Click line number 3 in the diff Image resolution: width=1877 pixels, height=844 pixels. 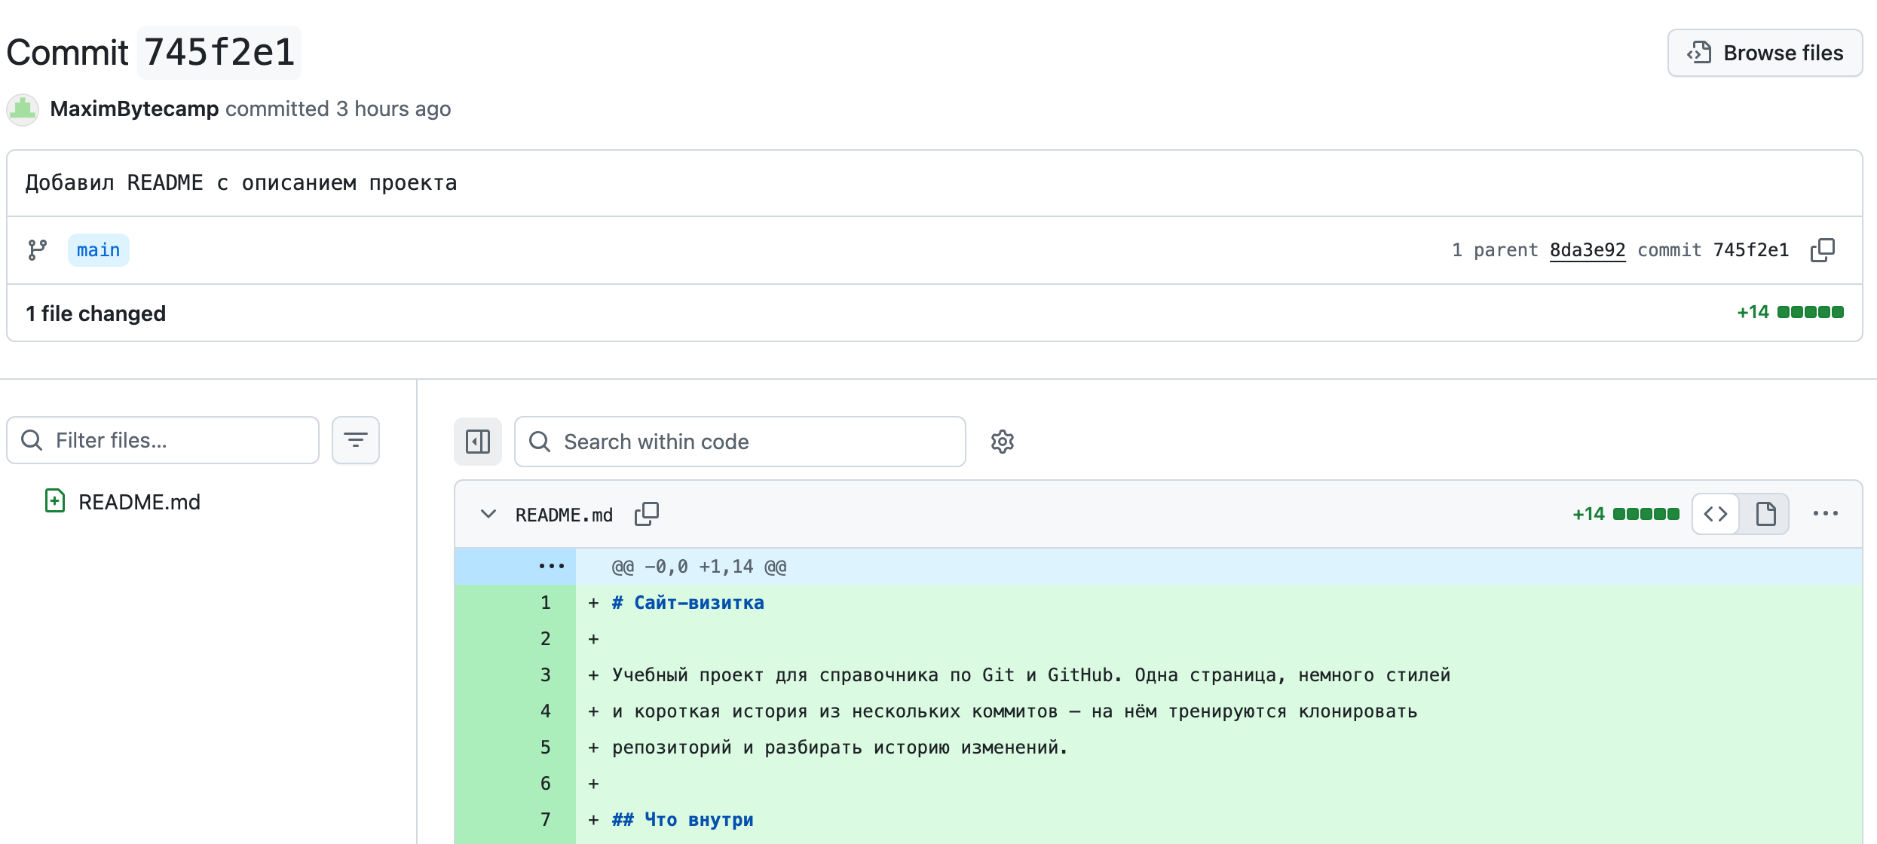tap(546, 675)
